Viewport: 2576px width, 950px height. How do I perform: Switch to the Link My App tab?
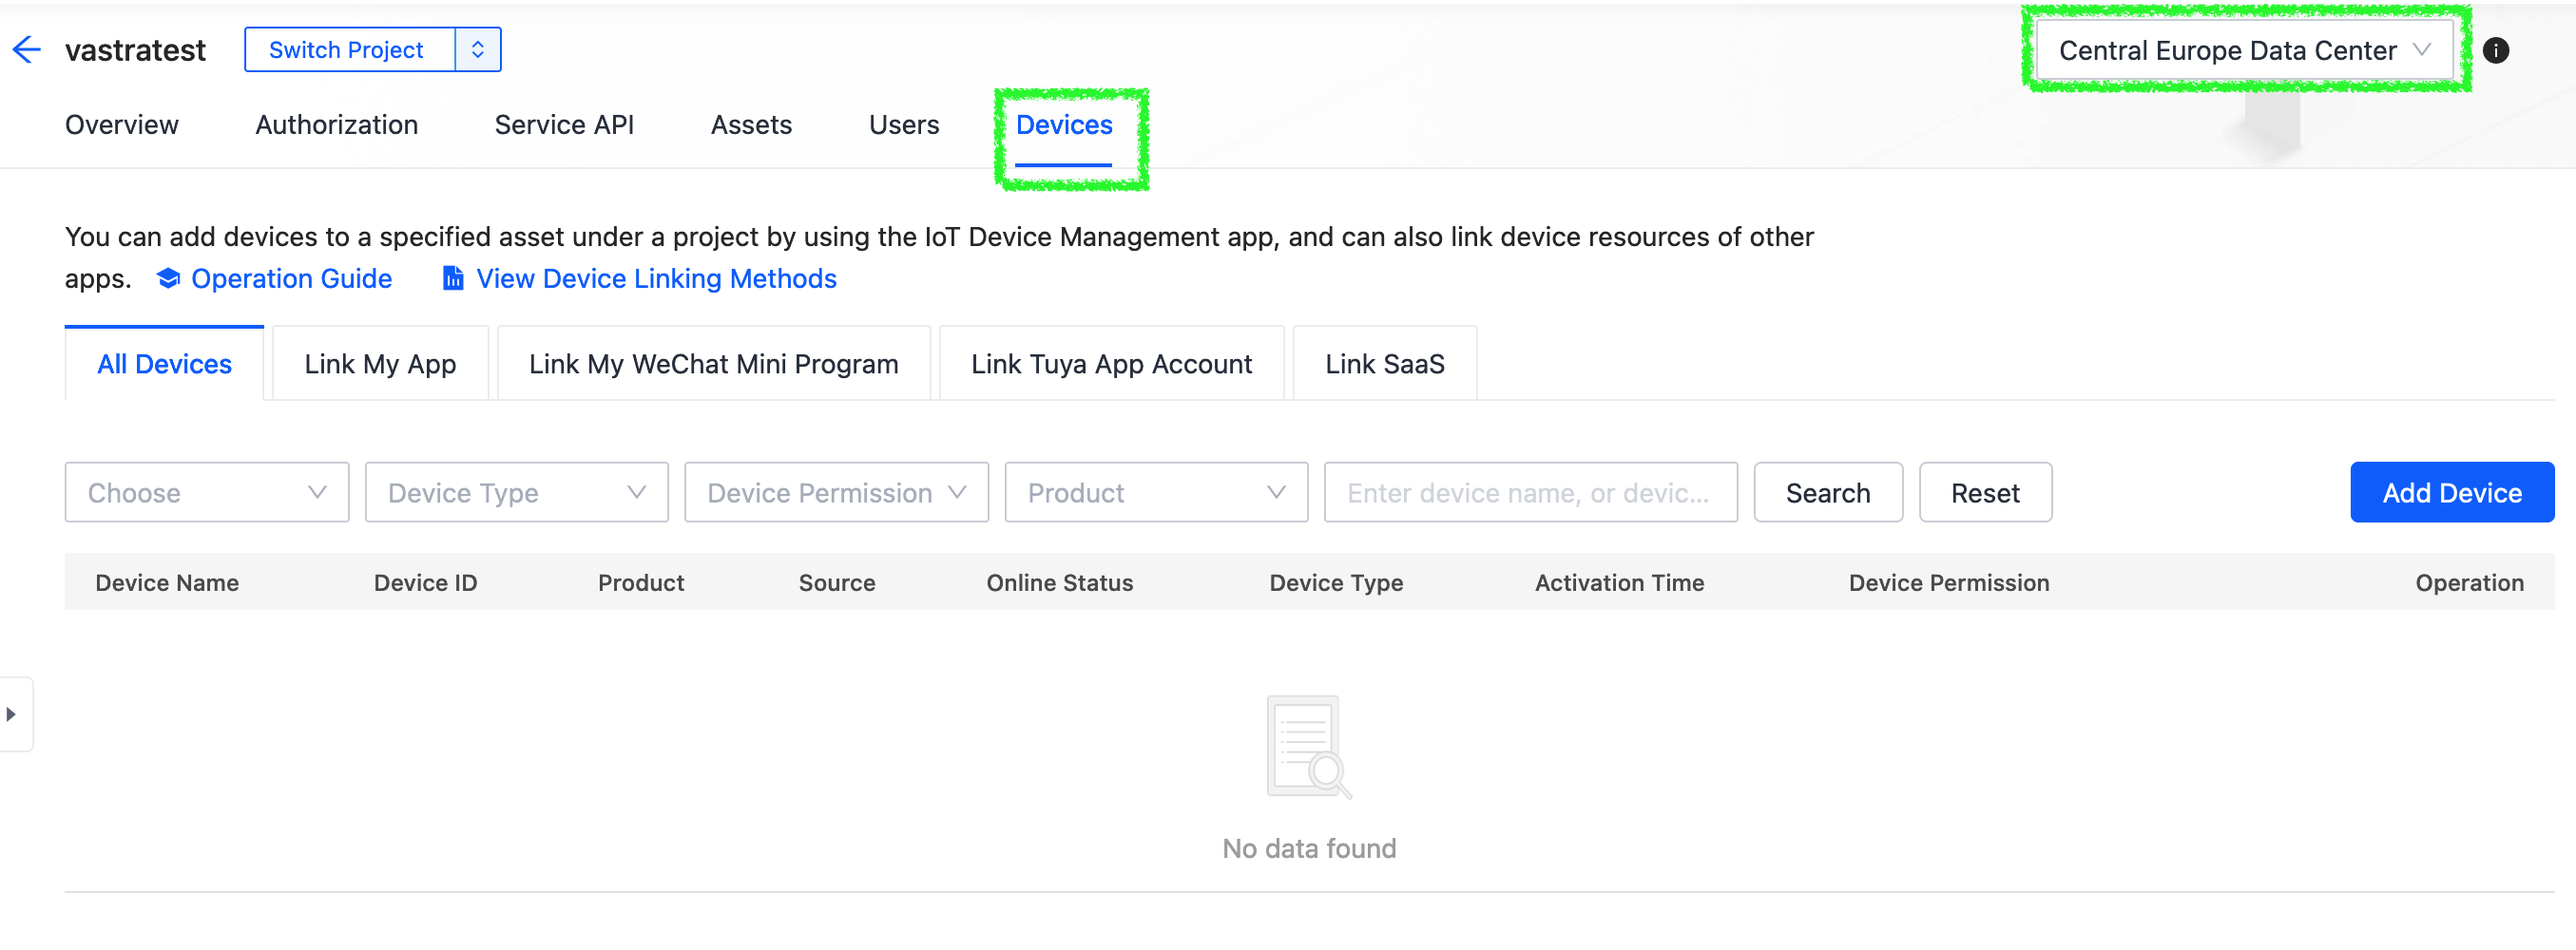click(x=380, y=365)
